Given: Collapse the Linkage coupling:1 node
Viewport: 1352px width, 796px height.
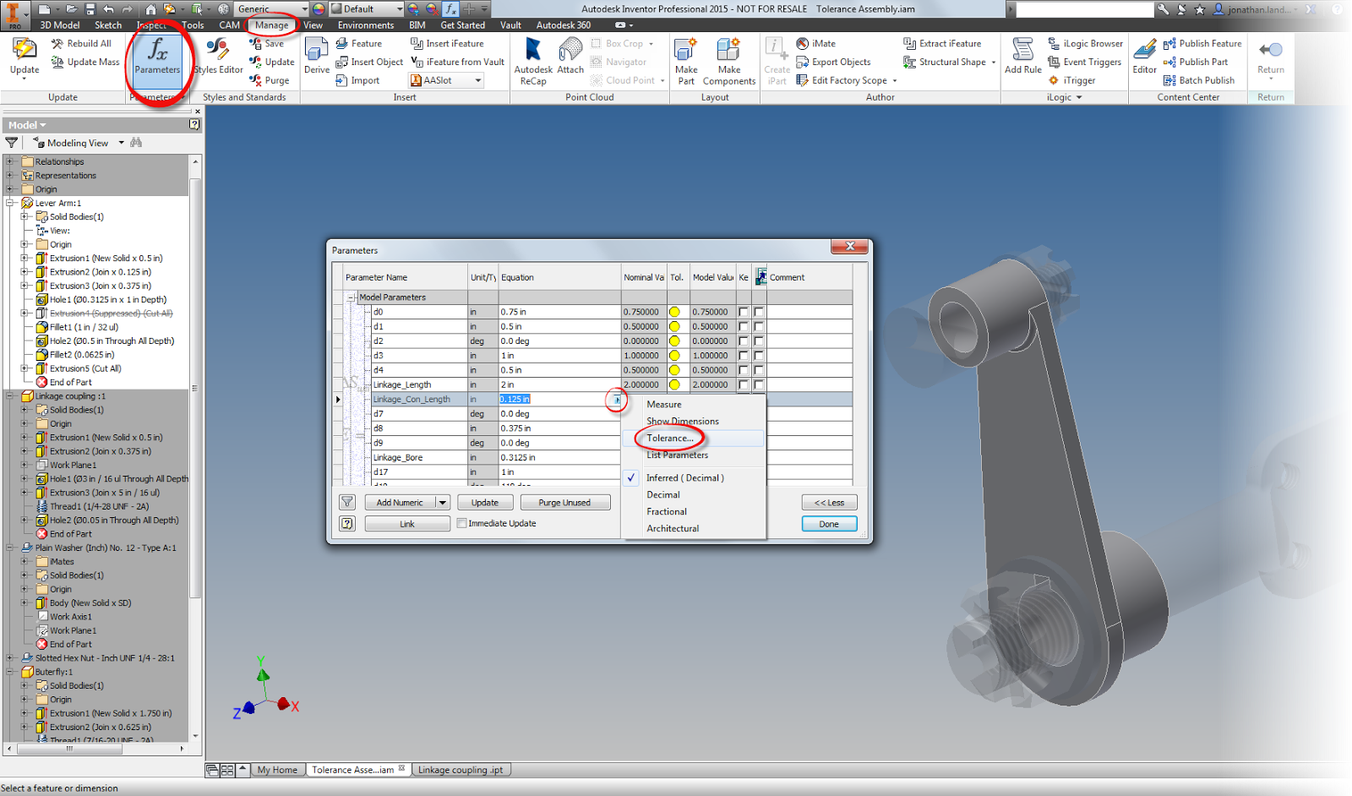Looking at the screenshot, I should click(x=10, y=395).
